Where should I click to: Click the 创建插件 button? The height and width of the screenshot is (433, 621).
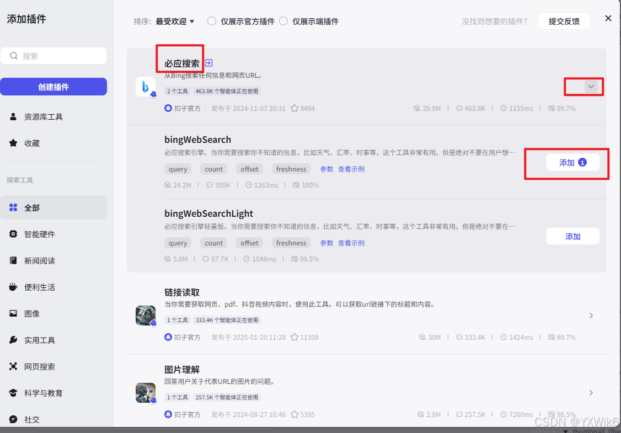pos(53,87)
